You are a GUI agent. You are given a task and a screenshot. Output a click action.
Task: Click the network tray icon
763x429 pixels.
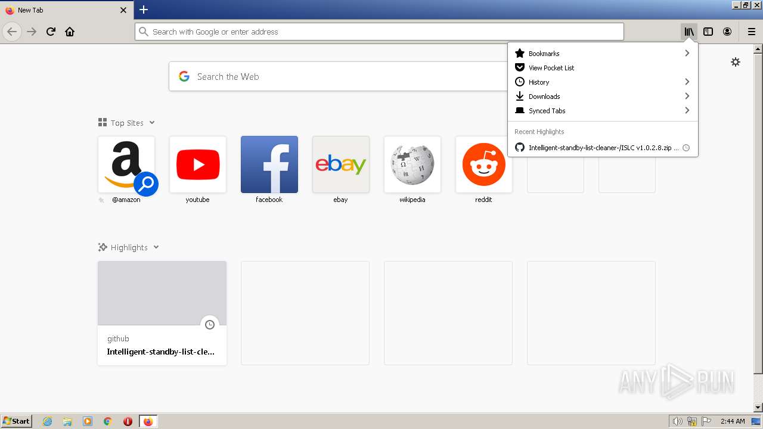click(692, 421)
